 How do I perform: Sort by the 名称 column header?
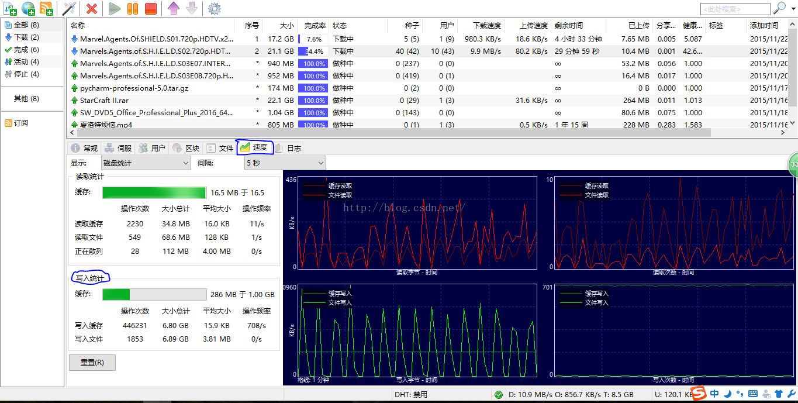point(151,26)
